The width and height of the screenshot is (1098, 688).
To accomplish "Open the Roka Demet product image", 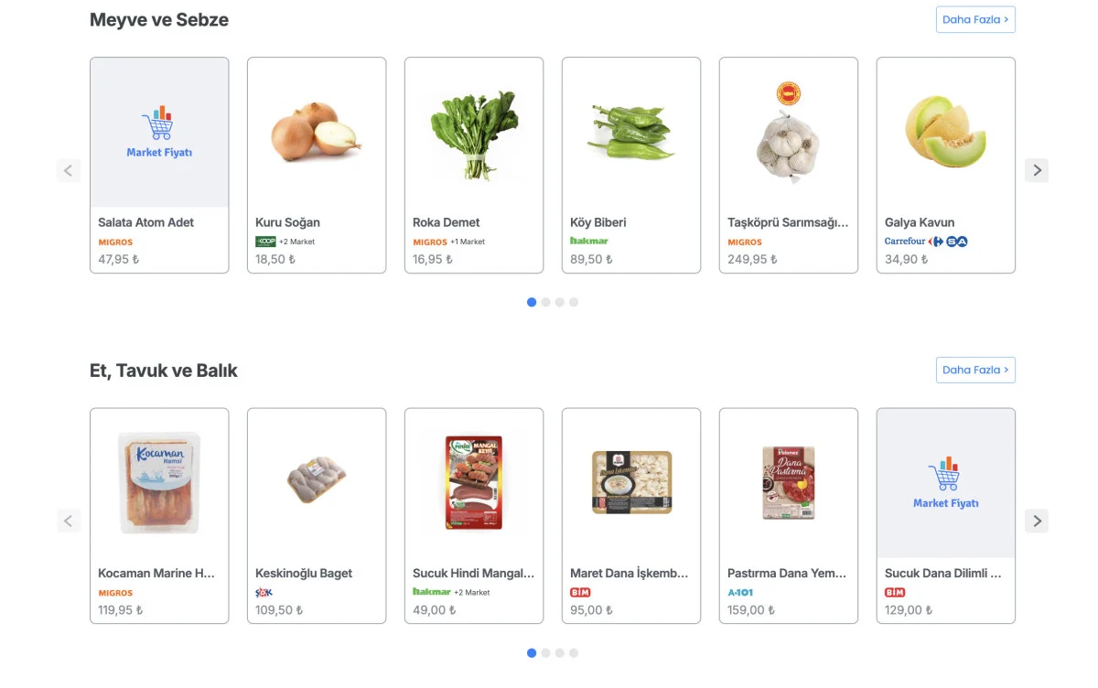I will tap(474, 134).
